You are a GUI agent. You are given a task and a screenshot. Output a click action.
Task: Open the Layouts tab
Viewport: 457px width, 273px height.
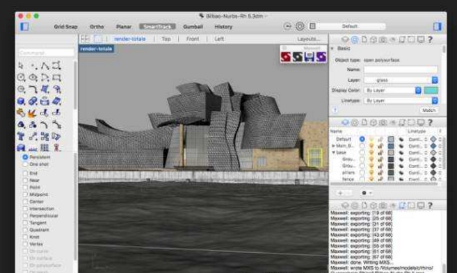tap(308, 39)
